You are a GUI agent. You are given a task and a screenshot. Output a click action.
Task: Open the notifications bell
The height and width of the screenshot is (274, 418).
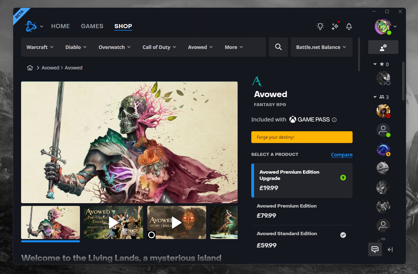click(x=349, y=26)
